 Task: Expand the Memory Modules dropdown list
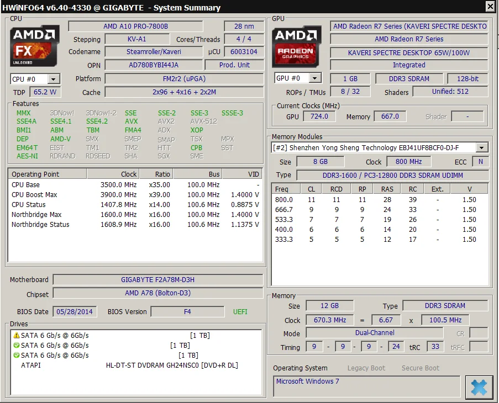tap(482, 147)
